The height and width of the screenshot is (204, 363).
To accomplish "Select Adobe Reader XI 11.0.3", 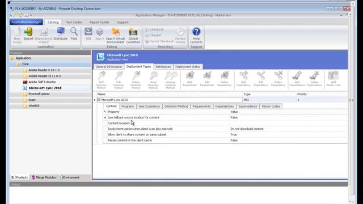I will pos(44,76).
